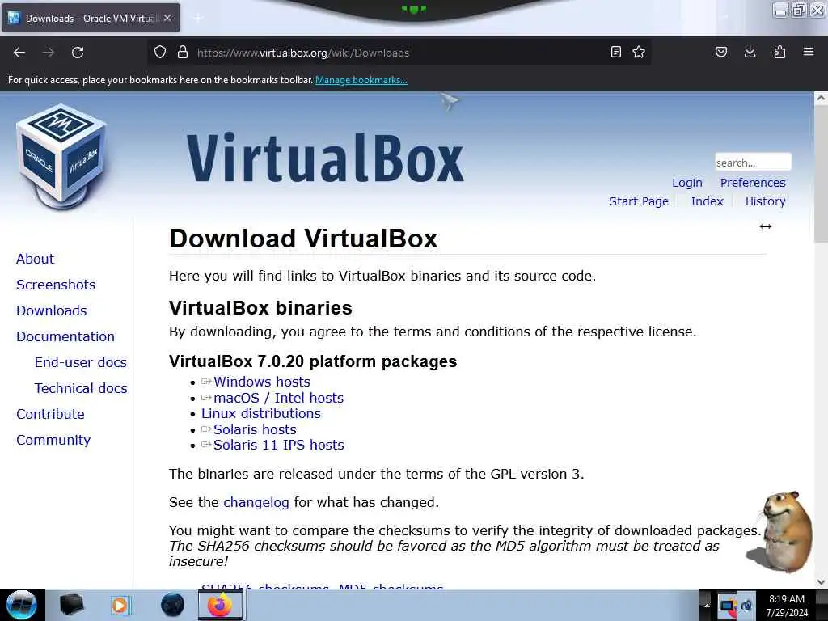Image resolution: width=828 pixels, height=621 pixels.
Task: Open the Index link
Action: (707, 201)
